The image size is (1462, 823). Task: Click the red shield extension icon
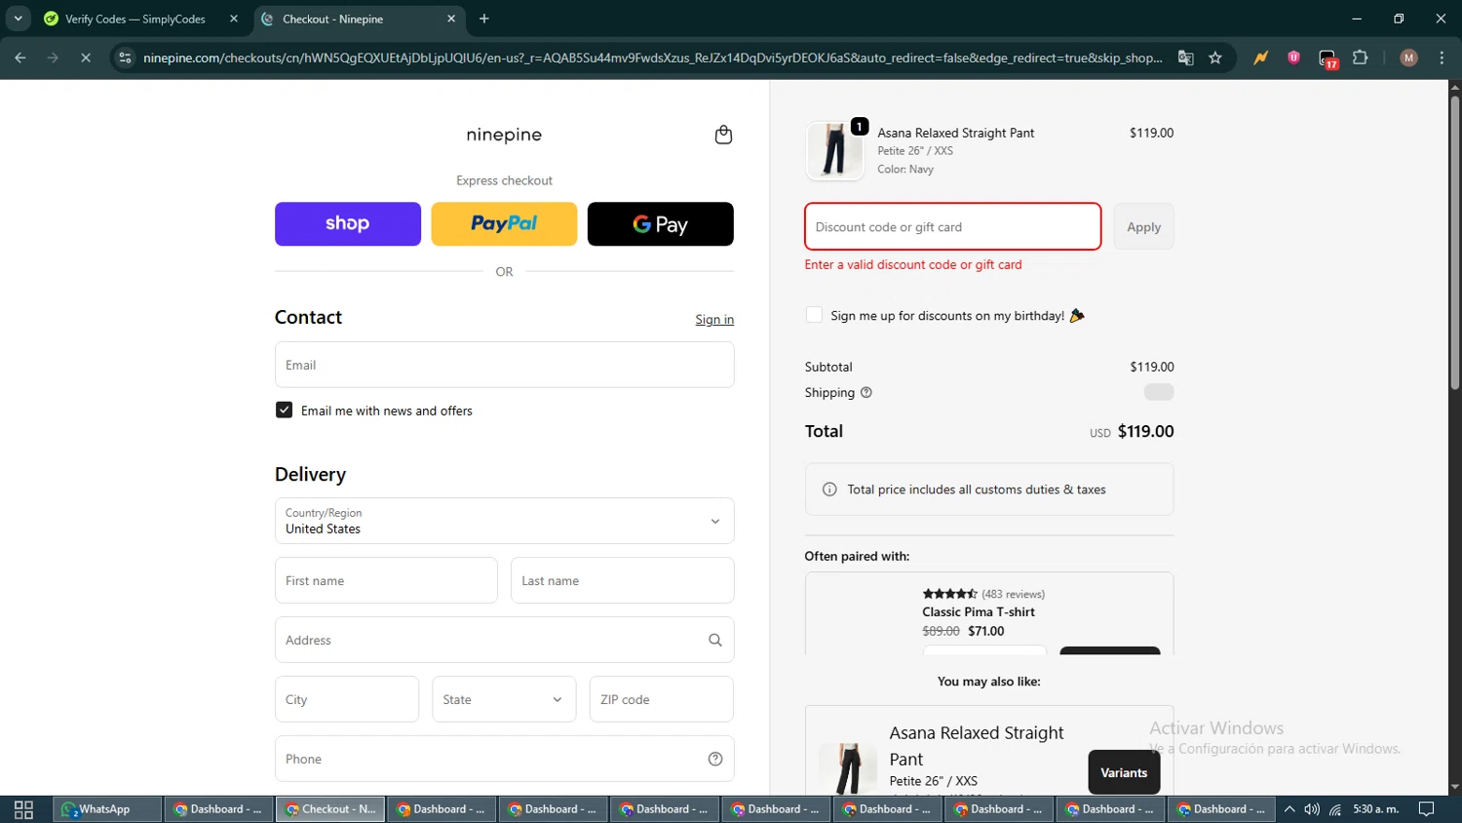(x=1294, y=58)
